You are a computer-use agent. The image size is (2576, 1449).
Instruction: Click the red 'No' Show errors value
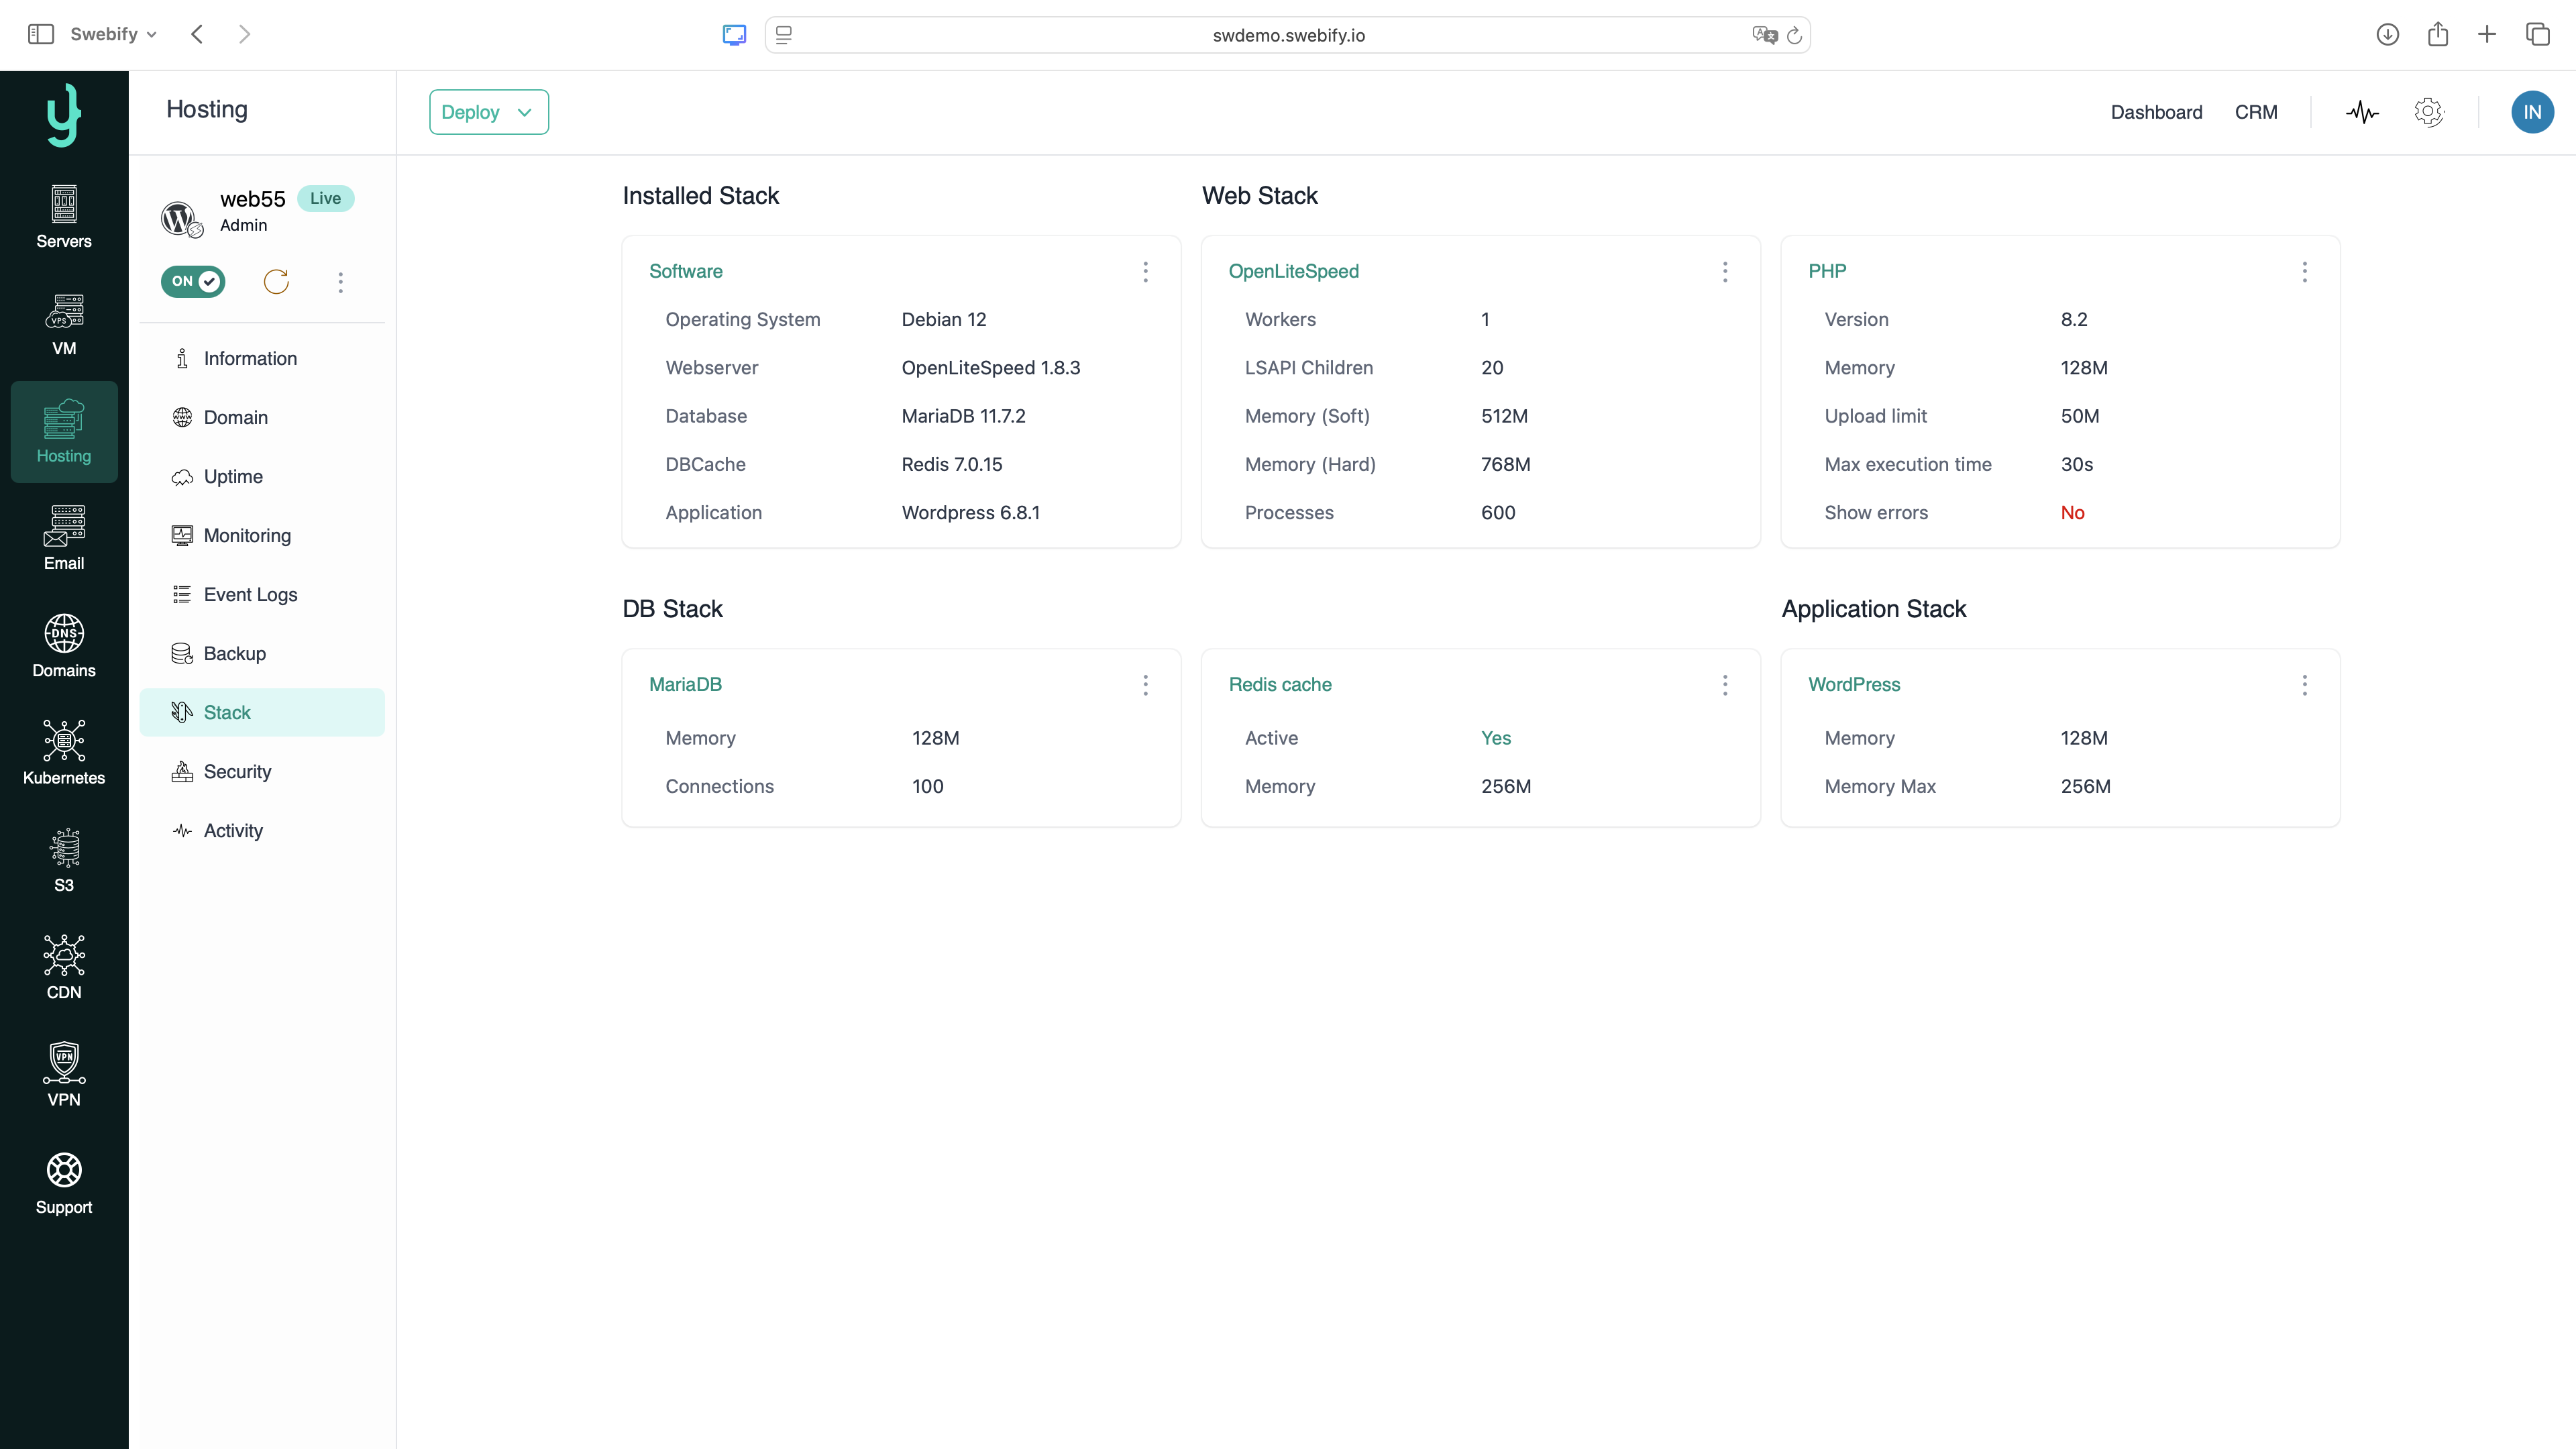(2072, 512)
